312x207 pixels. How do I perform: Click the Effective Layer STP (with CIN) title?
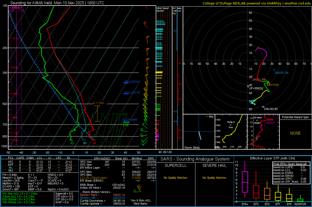click(272, 158)
